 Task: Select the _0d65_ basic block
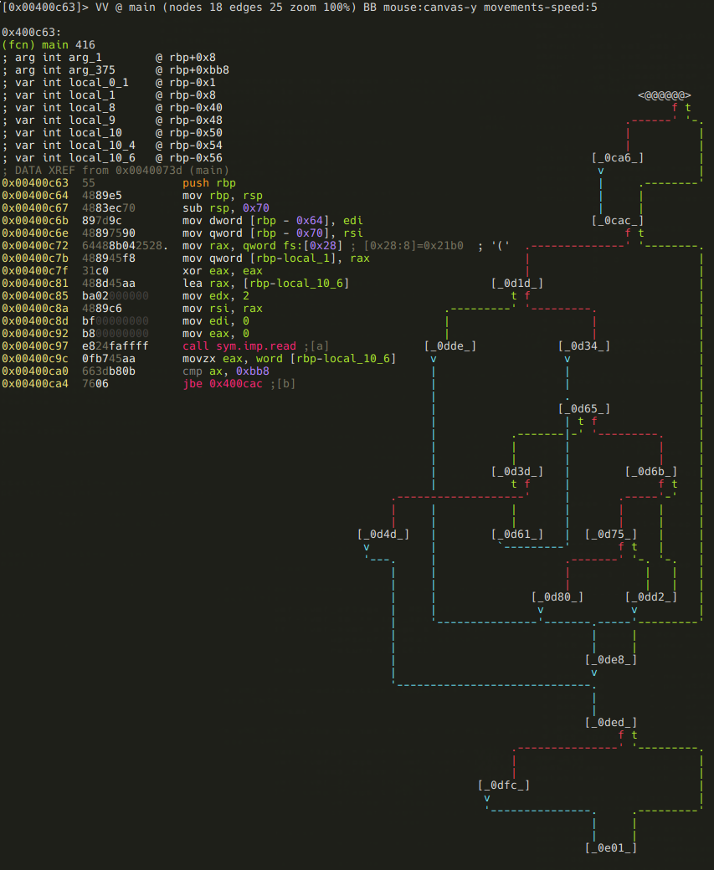(x=584, y=408)
